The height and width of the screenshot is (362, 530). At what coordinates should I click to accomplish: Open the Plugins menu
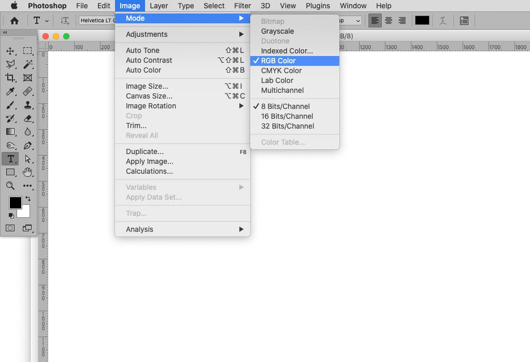[318, 6]
